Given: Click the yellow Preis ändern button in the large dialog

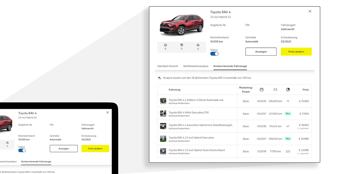Looking at the screenshot, I should [296, 51].
